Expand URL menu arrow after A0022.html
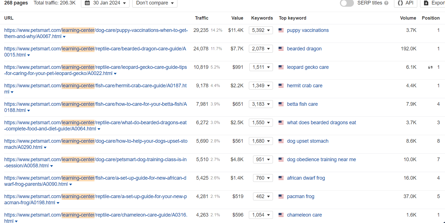The height and width of the screenshot is (223, 445). point(115,74)
